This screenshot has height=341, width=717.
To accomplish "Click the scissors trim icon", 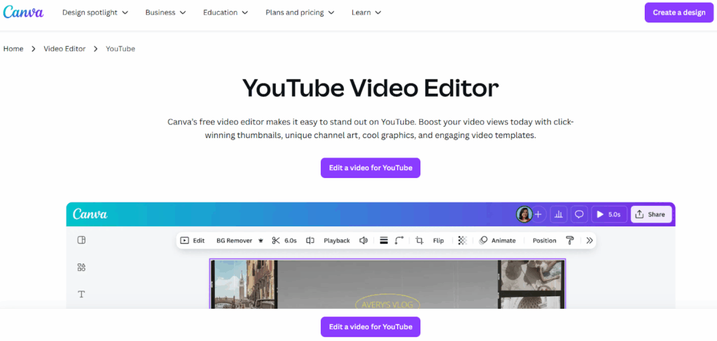I will pyautogui.click(x=276, y=240).
